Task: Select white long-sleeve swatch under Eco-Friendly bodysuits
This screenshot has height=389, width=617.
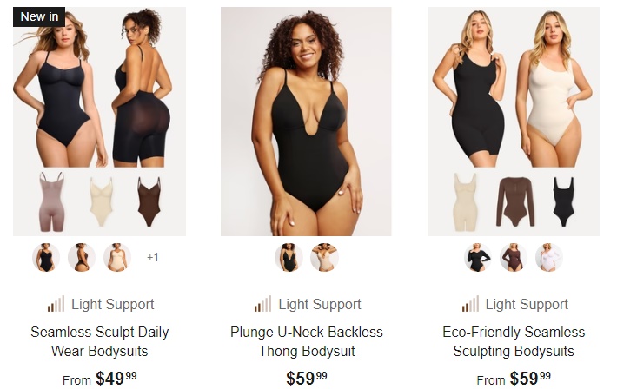Action: tap(549, 257)
